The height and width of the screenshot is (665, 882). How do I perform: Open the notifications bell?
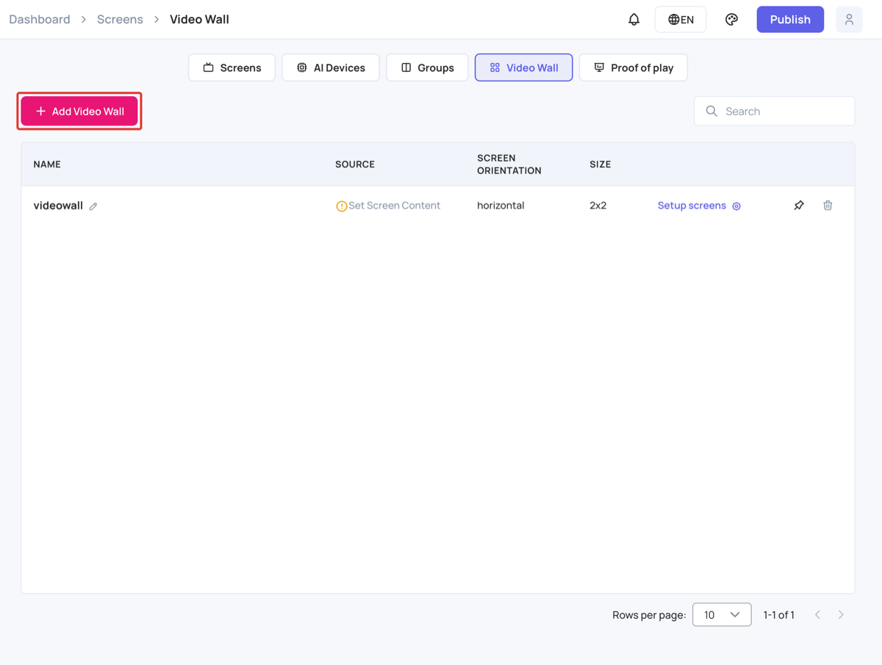(x=634, y=20)
